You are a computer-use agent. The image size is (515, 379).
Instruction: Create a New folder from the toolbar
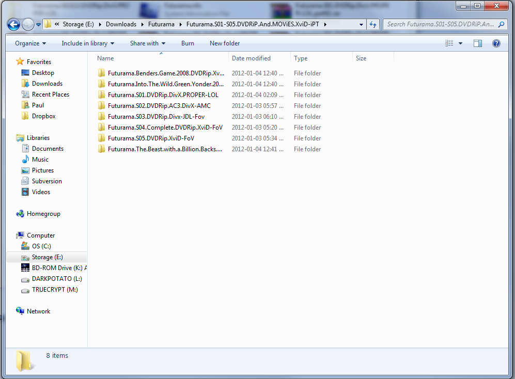225,43
